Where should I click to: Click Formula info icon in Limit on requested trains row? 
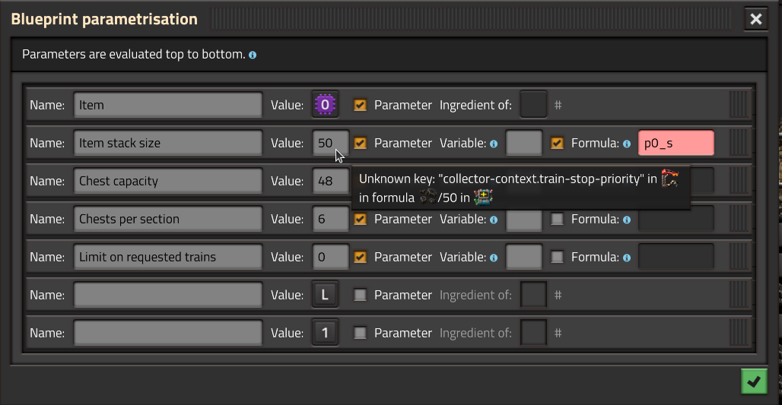[627, 258]
